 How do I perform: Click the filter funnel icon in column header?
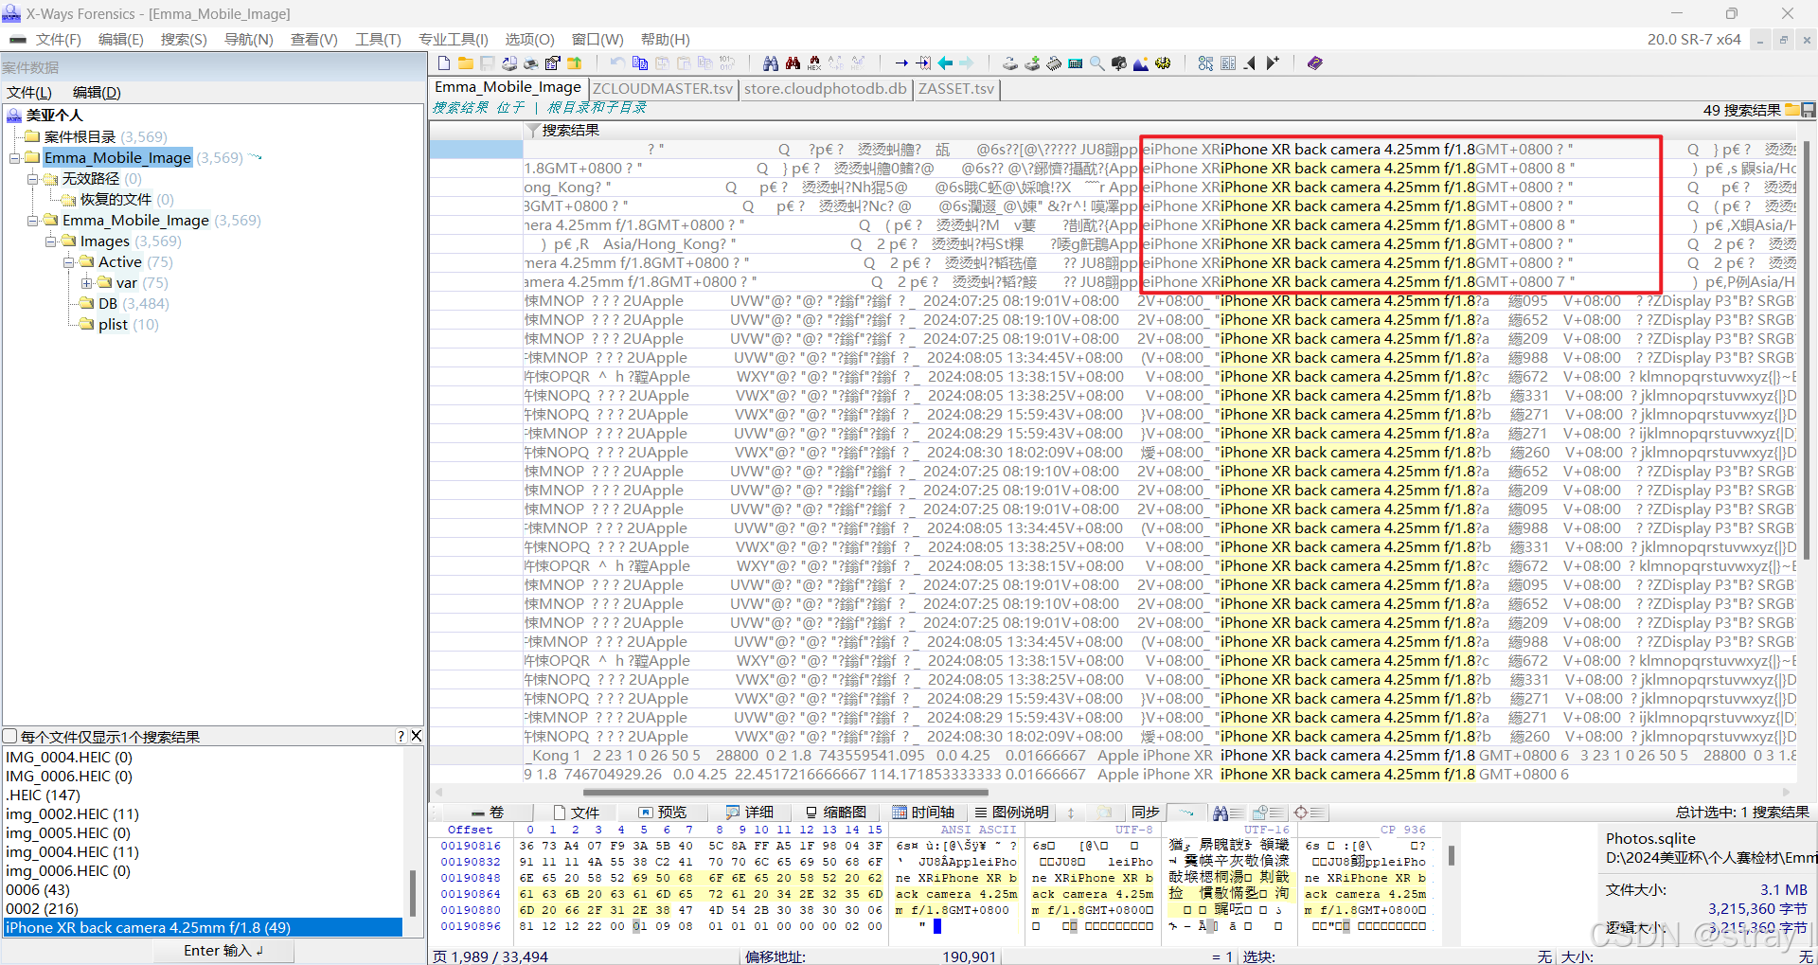[x=533, y=131]
